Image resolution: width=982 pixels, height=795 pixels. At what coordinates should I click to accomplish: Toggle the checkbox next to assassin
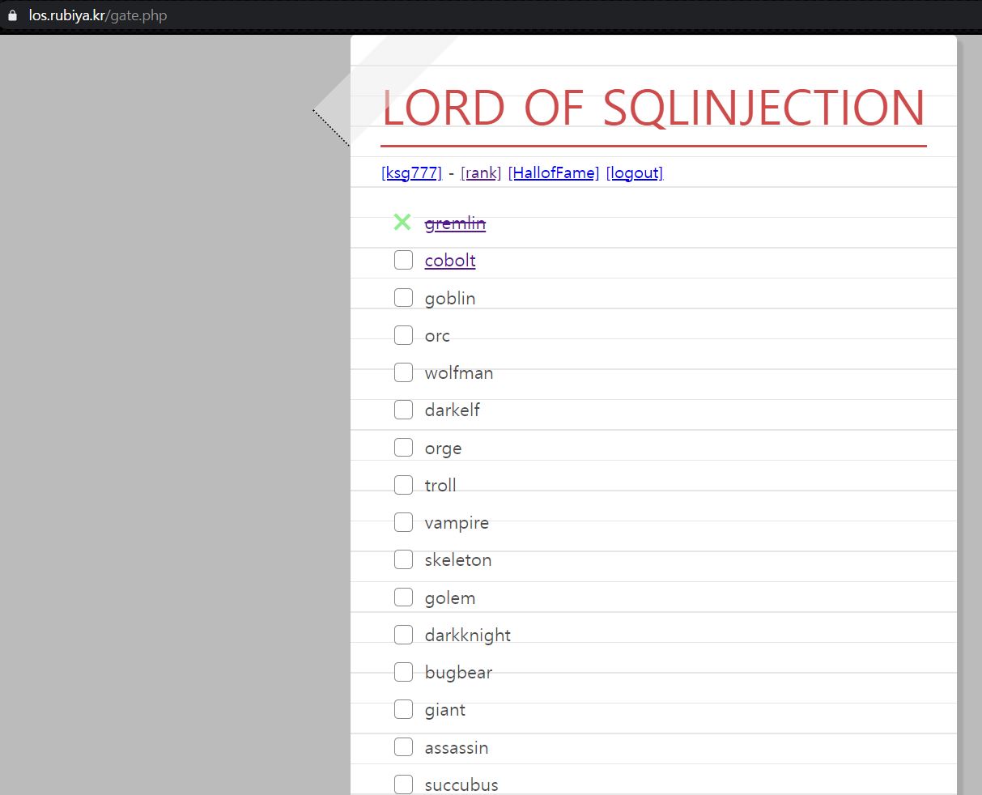pos(403,747)
